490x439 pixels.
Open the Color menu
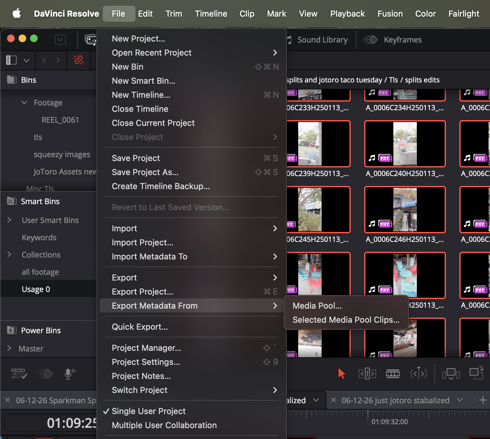(x=425, y=14)
